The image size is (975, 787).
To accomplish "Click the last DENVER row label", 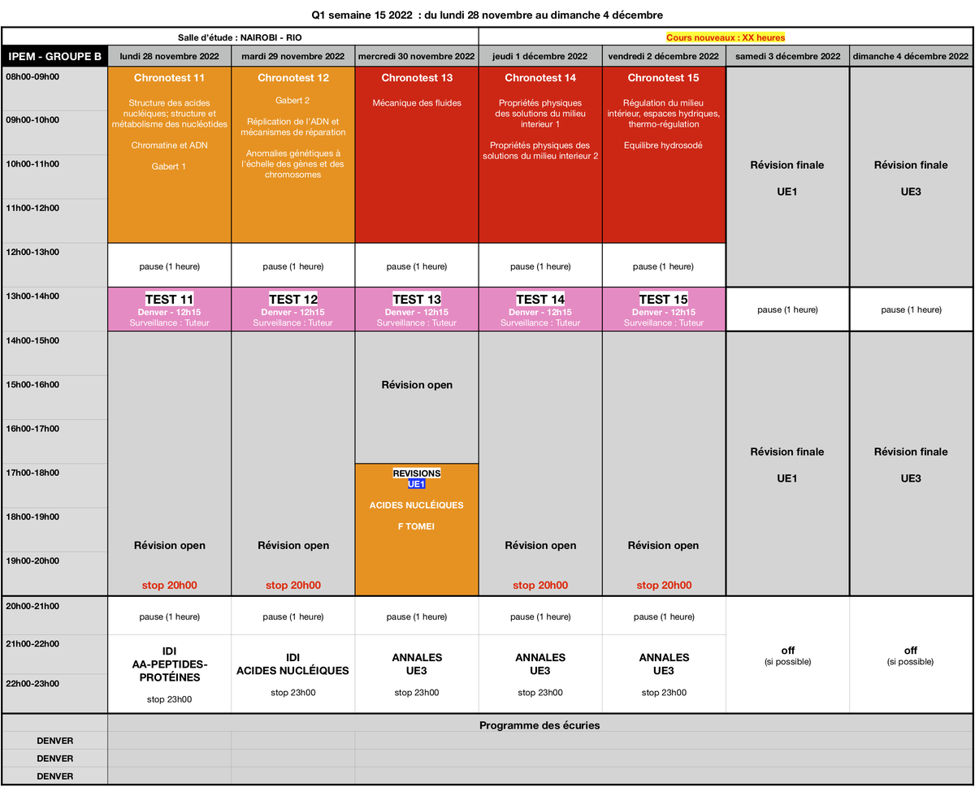I will click(x=54, y=776).
